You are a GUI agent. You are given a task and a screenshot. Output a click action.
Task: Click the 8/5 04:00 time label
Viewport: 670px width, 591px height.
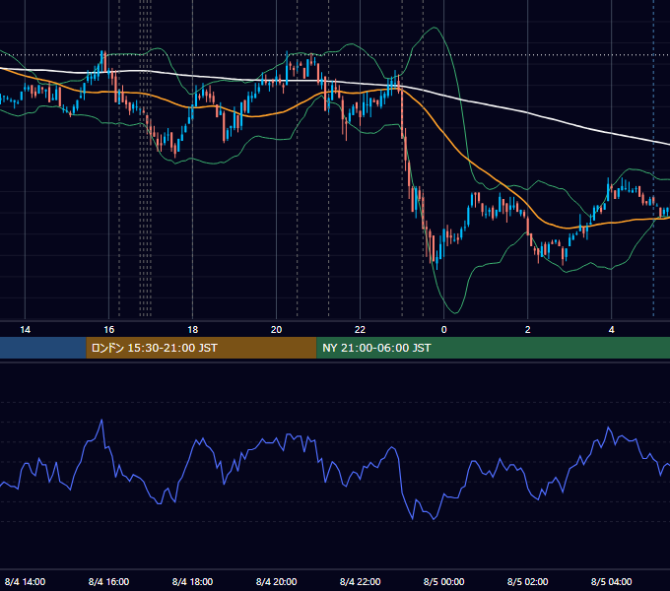pyautogui.click(x=612, y=581)
